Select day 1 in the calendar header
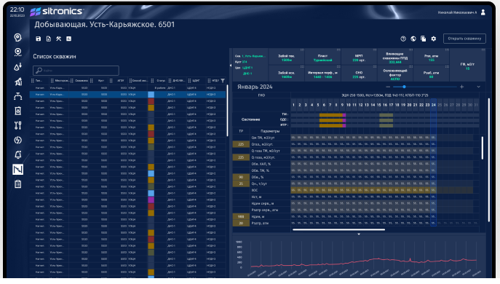500x284 pixels. 294,105
